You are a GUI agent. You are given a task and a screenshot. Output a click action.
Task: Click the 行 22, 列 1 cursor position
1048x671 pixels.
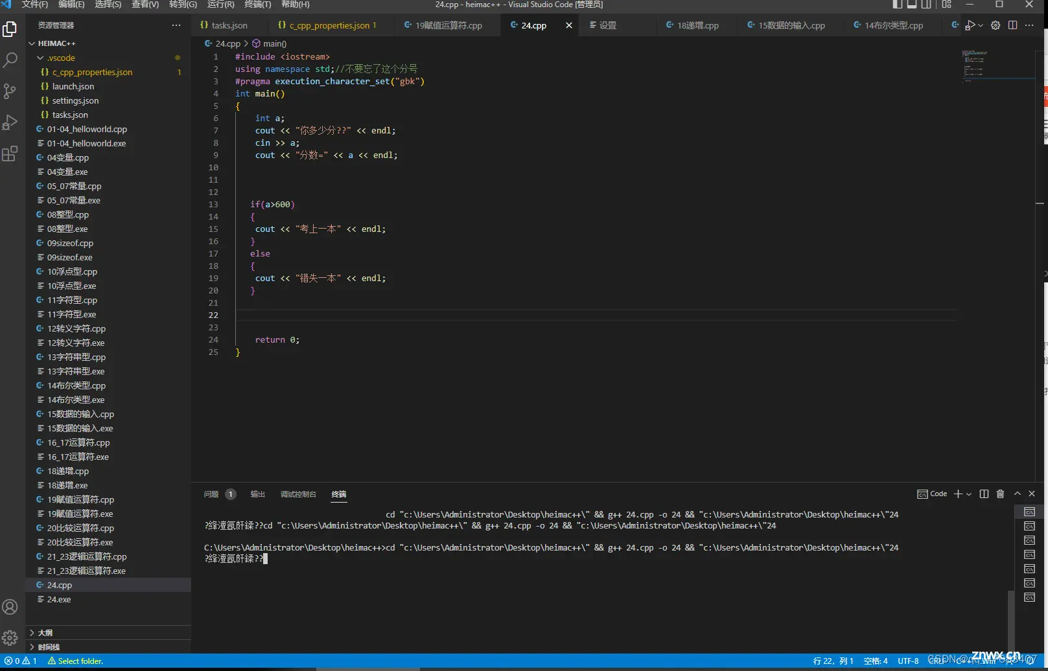point(833,661)
